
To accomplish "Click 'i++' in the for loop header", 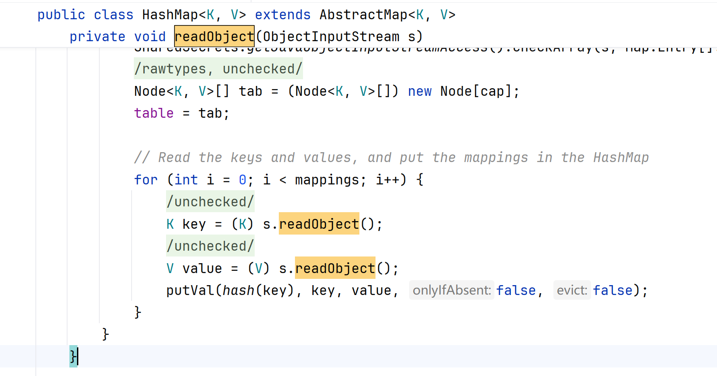I will point(388,179).
